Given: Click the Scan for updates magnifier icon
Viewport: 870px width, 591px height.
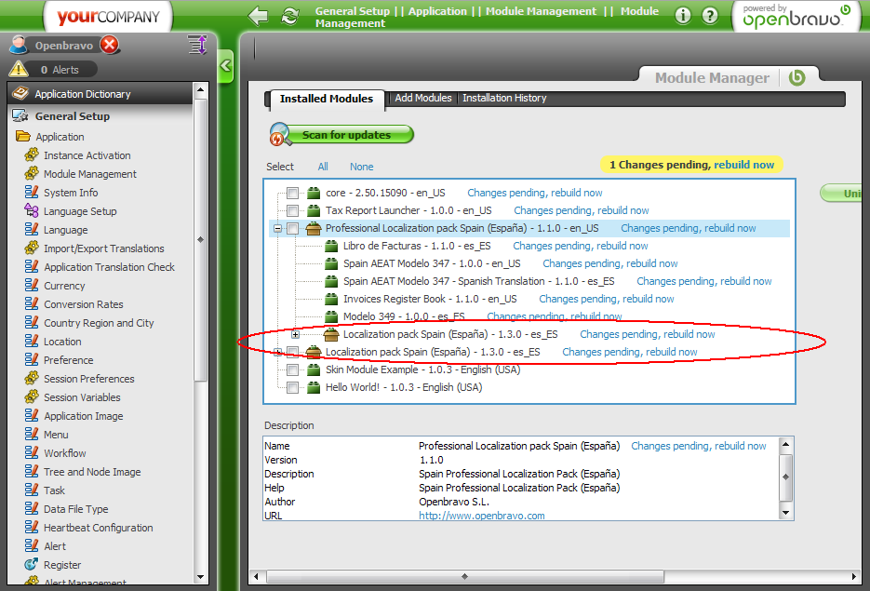Looking at the screenshot, I should [281, 134].
